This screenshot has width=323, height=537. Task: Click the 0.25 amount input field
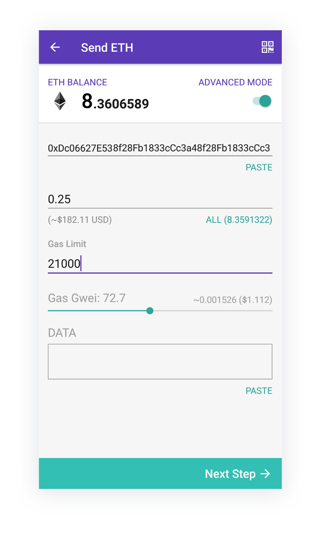tap(159, 199)
